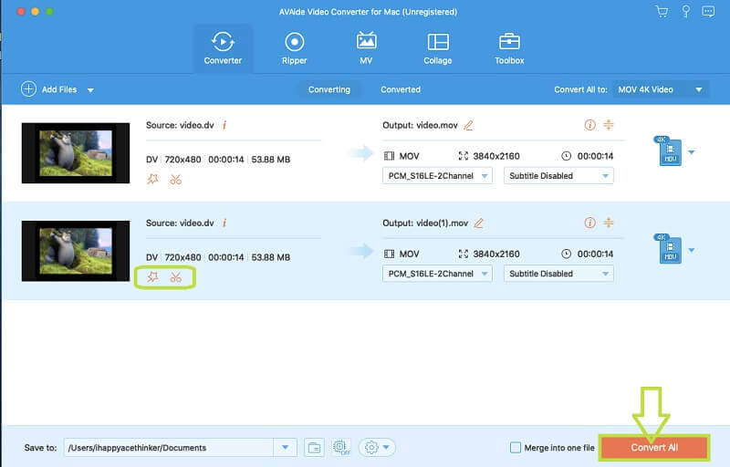View source info for first video.dv
Screen dimensions: 730x467
(224, 125)
